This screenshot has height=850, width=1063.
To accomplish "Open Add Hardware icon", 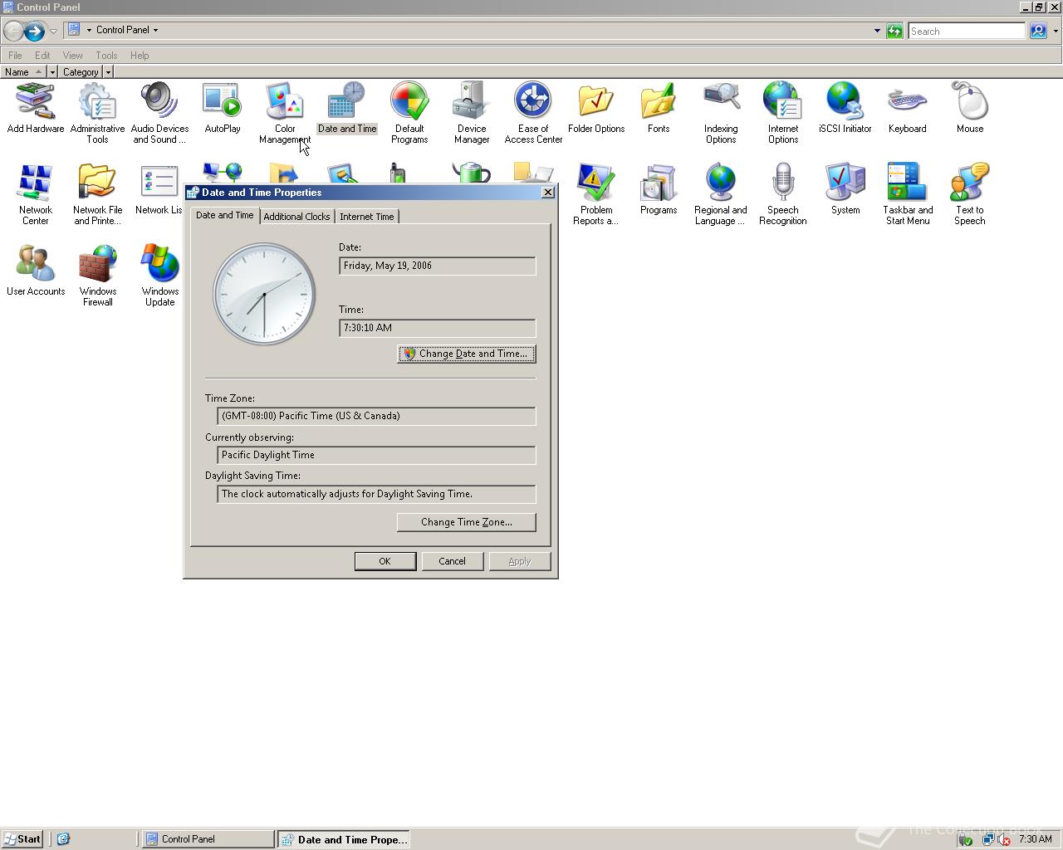I will [x=35, y=109].
